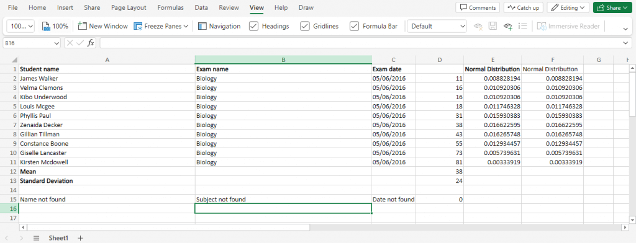This screenshot has width=636, height=243.
Task: Select the Exam name header cell
Action: pos(283,69)
